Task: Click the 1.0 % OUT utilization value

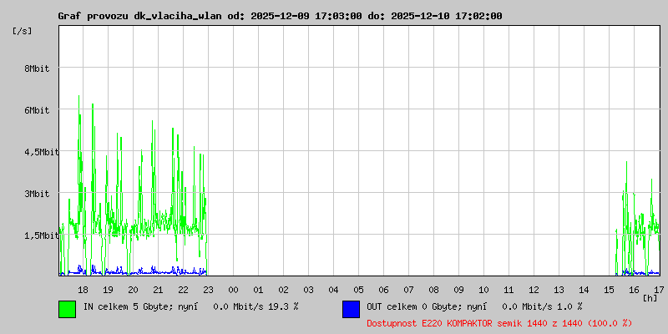Action: pos(569,306)
